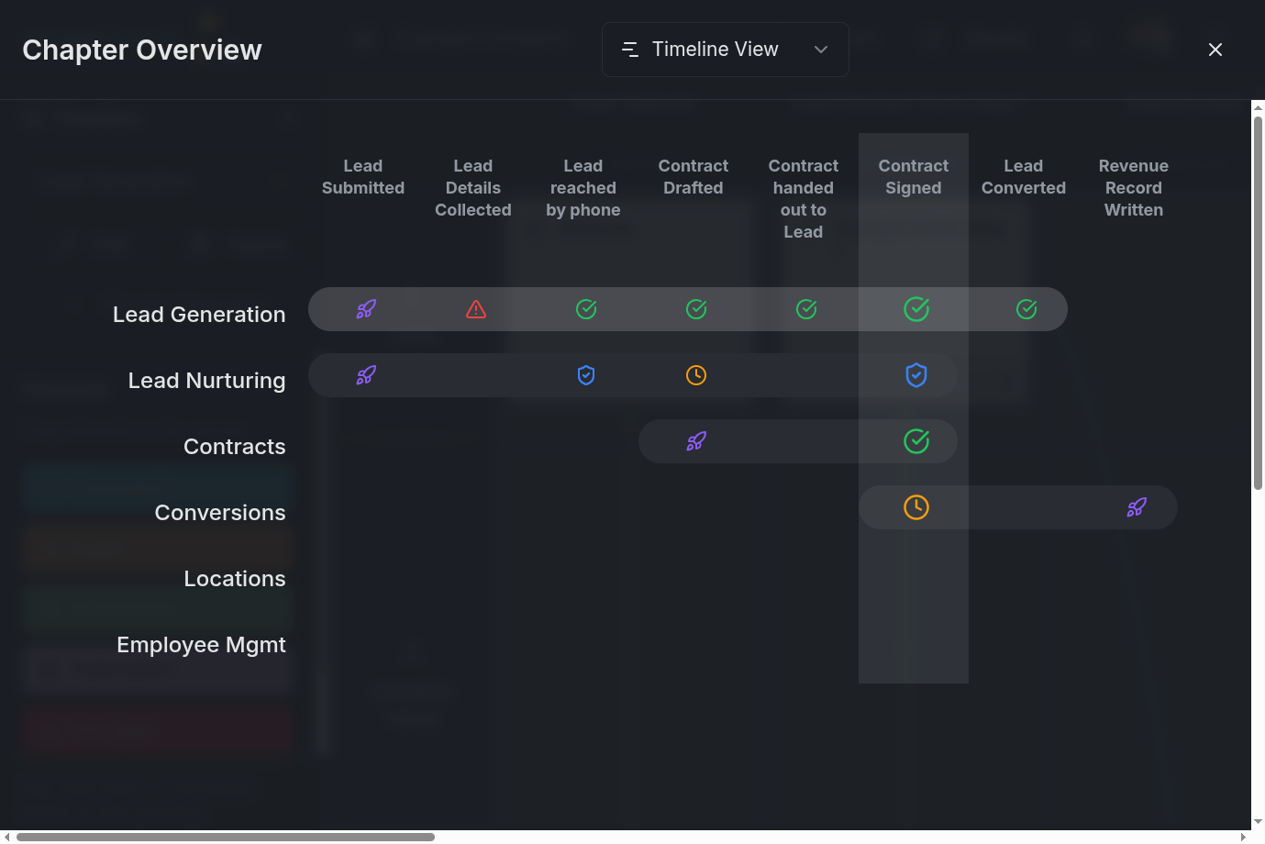
Task: Click rocket icon in Lead Generation row
Action: [366, 309]
